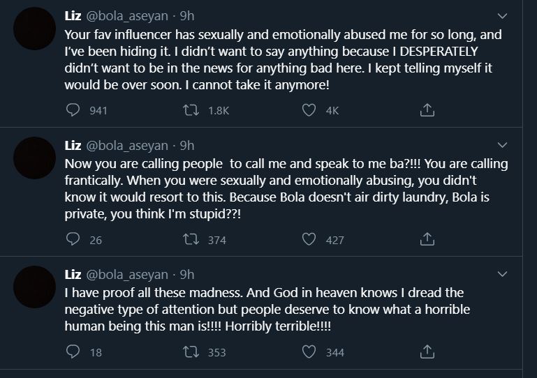Like the tweet with 344 likes
This screenshot has width=537, height=378.
309,351
